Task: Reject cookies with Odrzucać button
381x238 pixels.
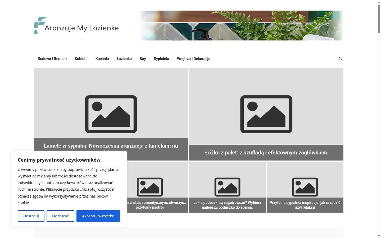Action: tap(60, 216)
